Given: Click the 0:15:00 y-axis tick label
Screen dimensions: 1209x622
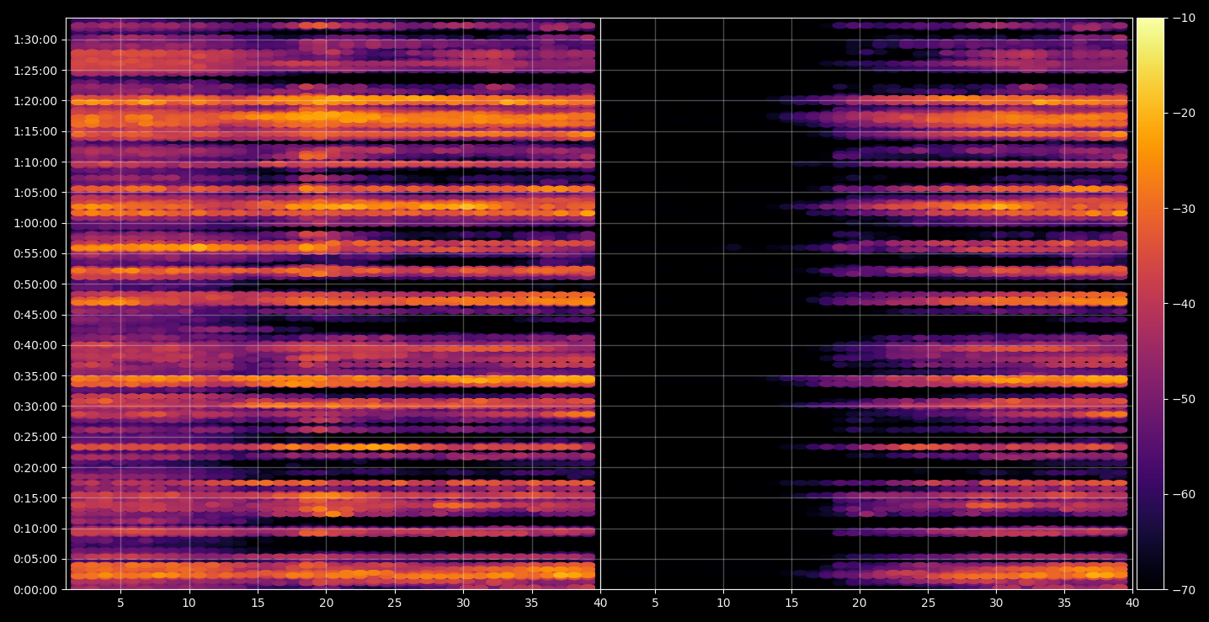Looking at the screenshot, I should click(x=35, y=497).
